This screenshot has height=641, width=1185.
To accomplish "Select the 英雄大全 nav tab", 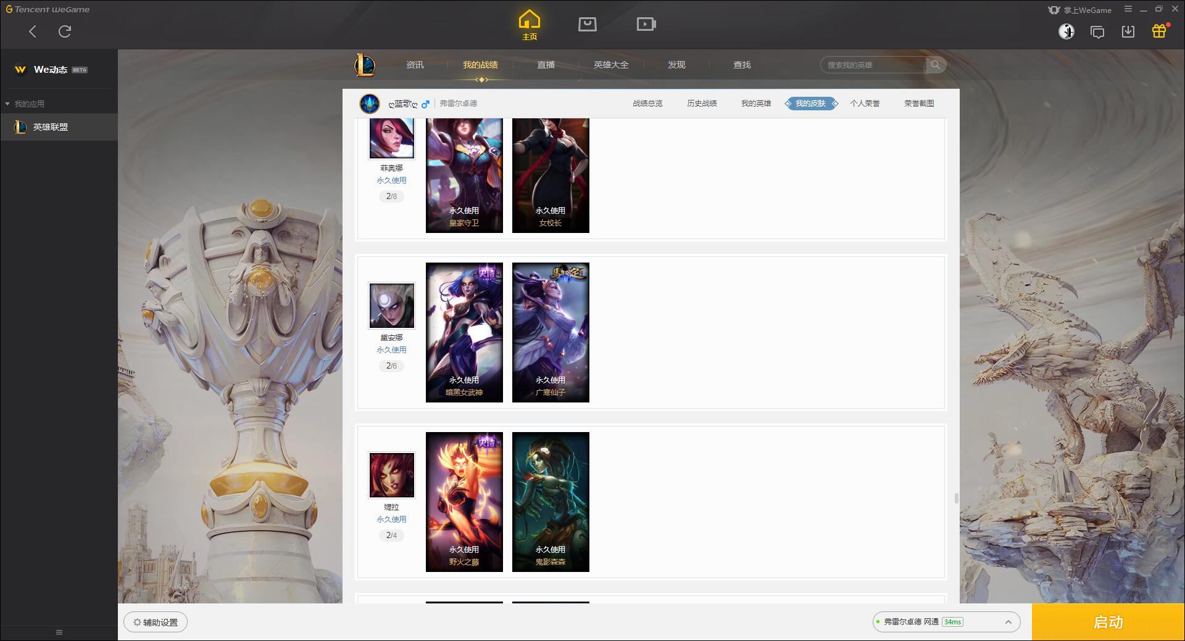I will pos(611,65).
